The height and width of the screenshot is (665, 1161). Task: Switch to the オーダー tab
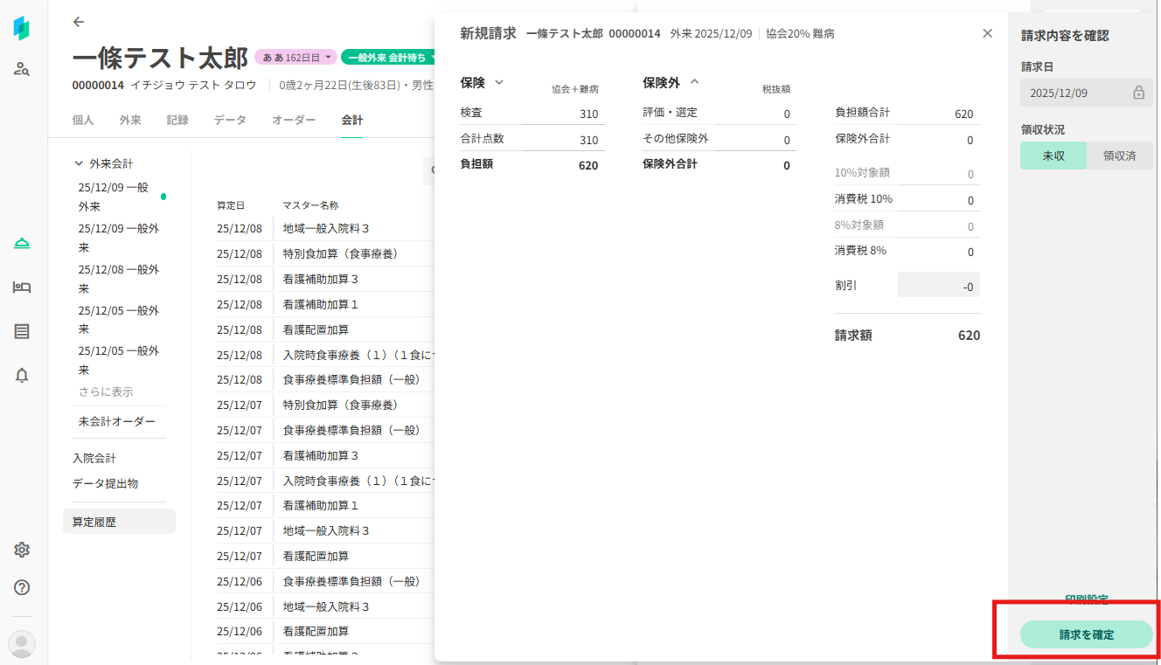point(294,120)
